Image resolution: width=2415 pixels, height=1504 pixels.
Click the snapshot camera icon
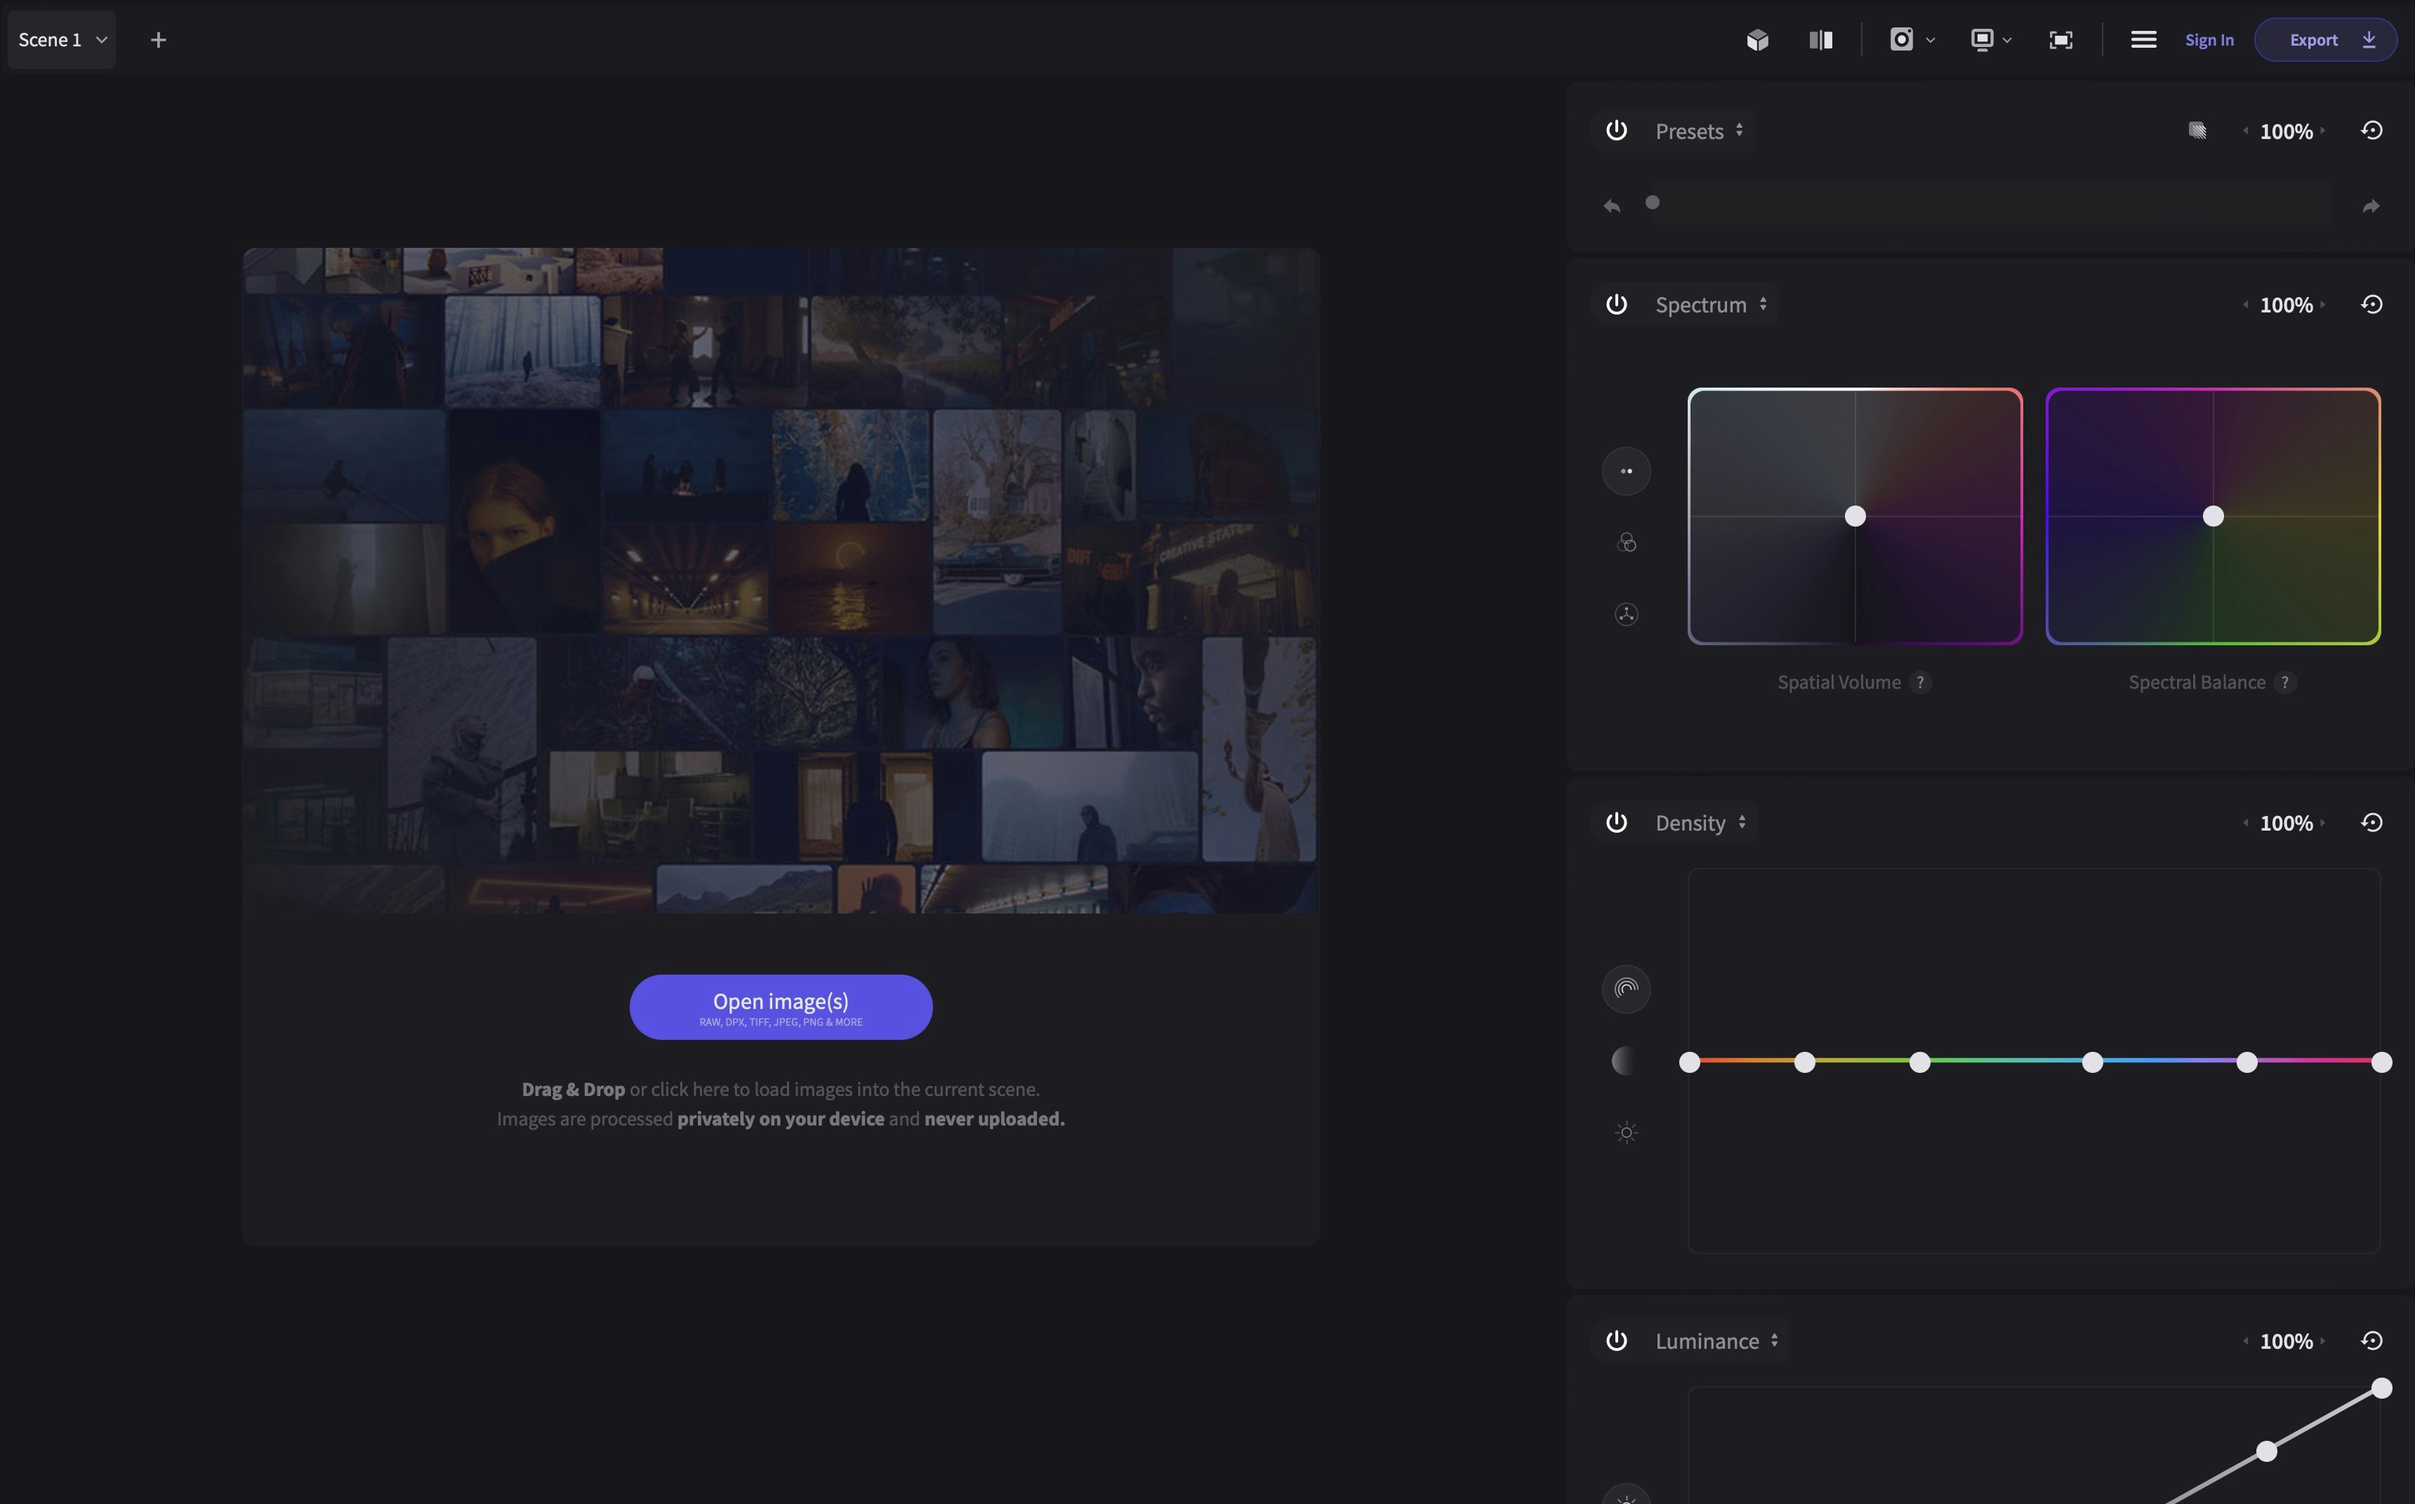(1901, 40)
